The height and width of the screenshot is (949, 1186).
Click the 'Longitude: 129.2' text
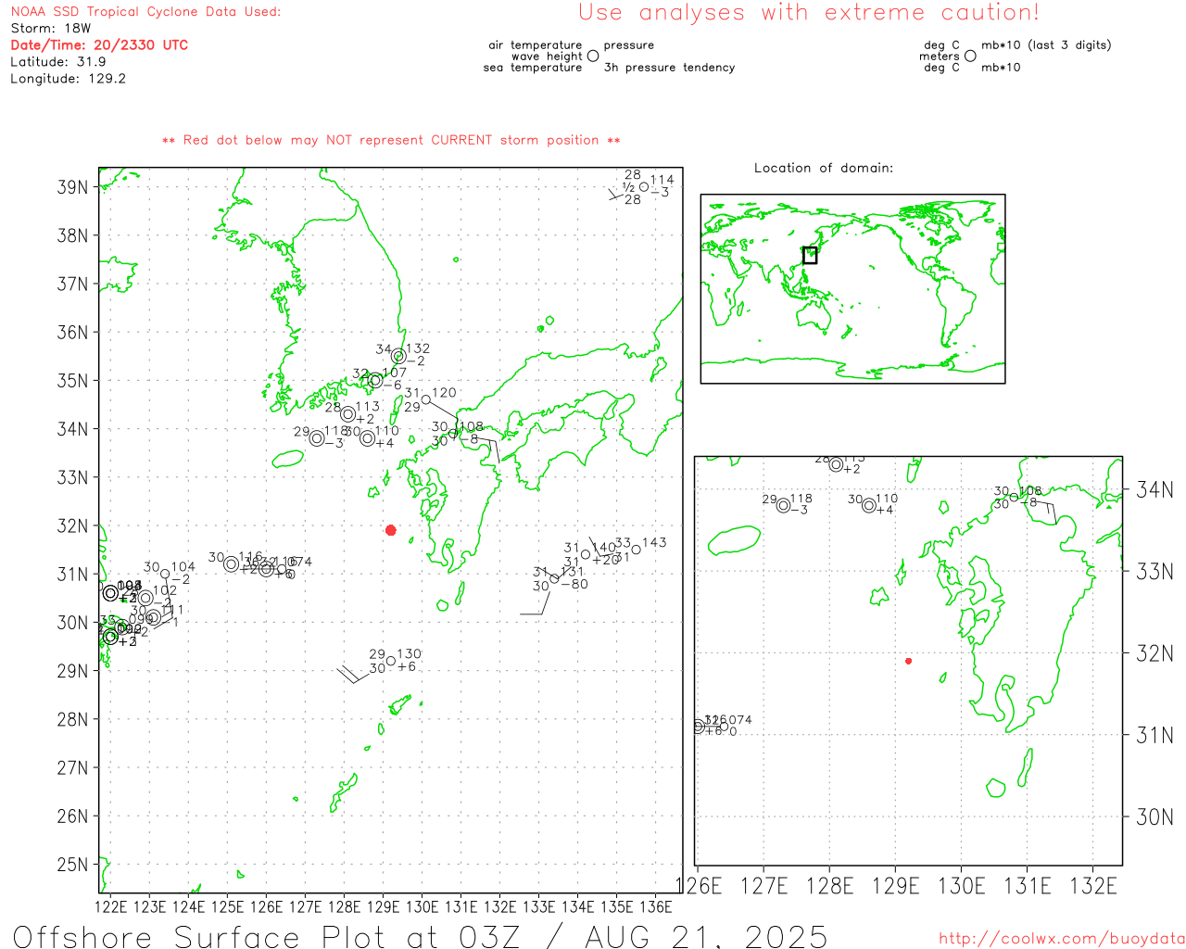68,79
